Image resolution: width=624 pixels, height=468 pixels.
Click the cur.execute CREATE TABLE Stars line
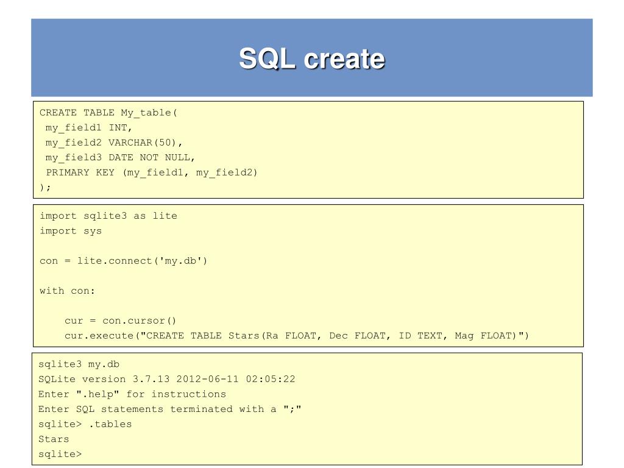click(x=297, y=336)
